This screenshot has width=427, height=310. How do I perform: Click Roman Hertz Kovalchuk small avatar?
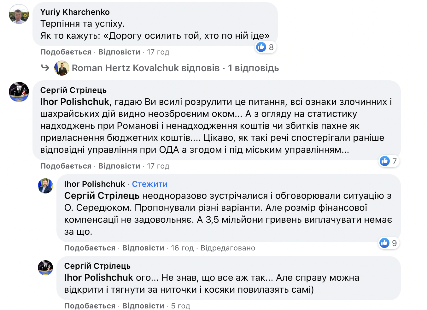tap(62, 68)
